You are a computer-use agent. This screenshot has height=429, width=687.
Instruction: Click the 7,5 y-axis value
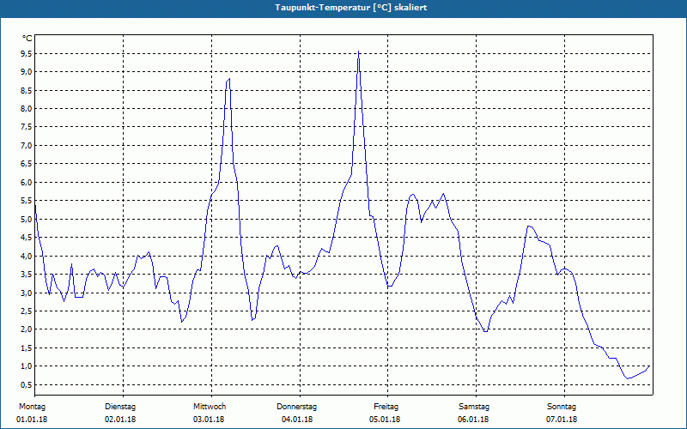tap(27, 127)
